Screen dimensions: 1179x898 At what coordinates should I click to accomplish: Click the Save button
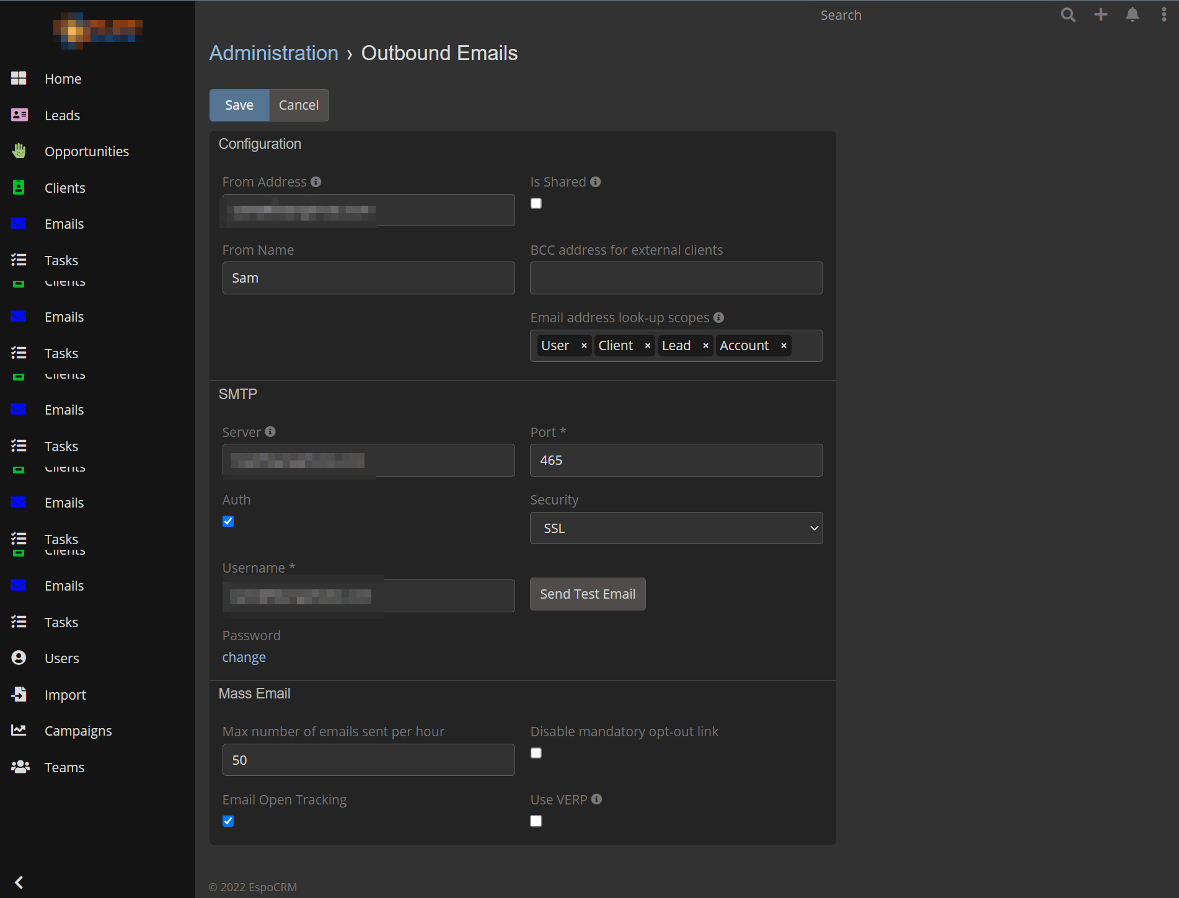[239, 105]
